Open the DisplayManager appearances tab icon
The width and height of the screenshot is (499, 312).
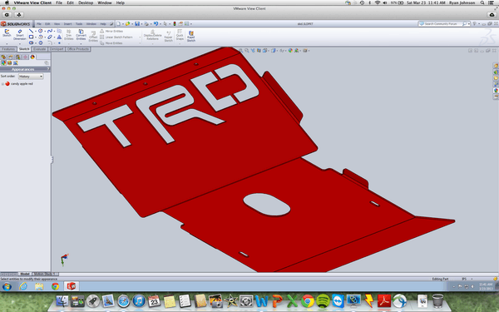(32, 57)
